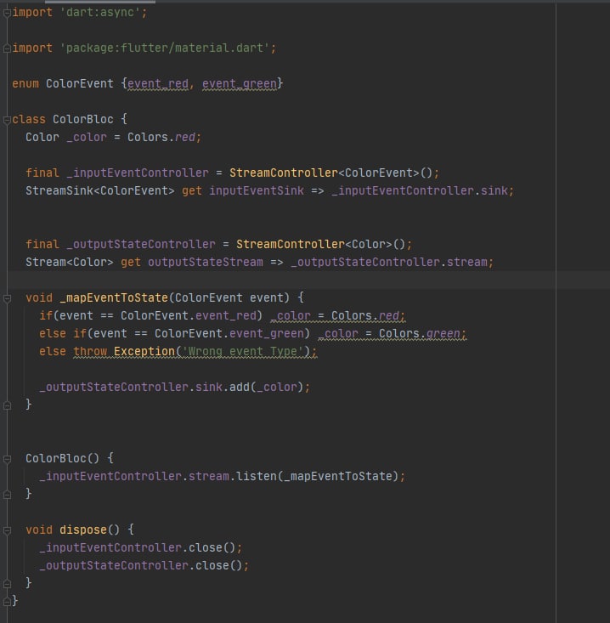Click the outputStateStream getter name

click(x=206, y=262)
